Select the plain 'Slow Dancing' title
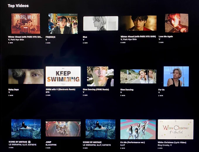This screenshot has height=152, width=199. 127,90
